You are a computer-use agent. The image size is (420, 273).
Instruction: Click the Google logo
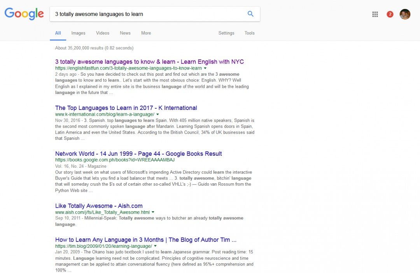[24, 14]
